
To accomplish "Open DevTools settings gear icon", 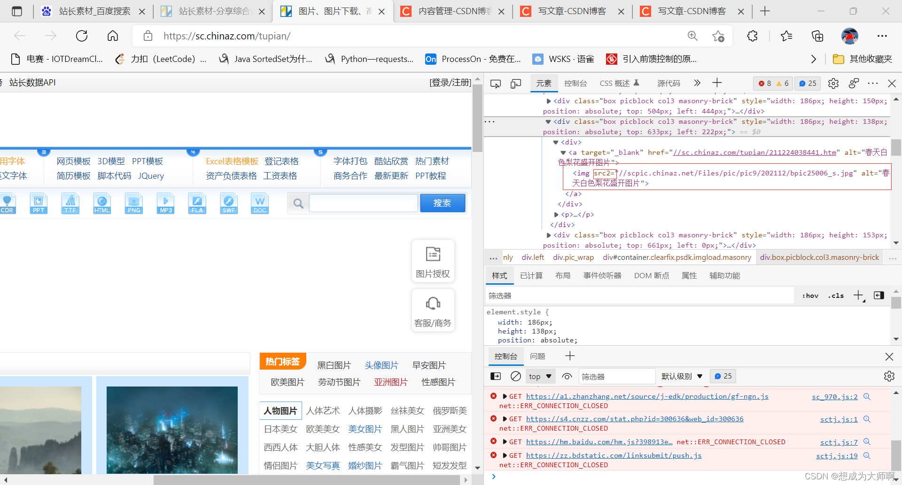I will (833, 83).
